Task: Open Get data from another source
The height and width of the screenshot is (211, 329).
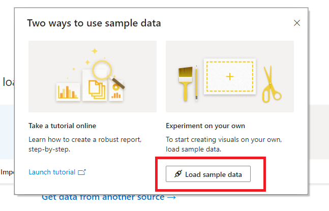Action: point(103,197)
